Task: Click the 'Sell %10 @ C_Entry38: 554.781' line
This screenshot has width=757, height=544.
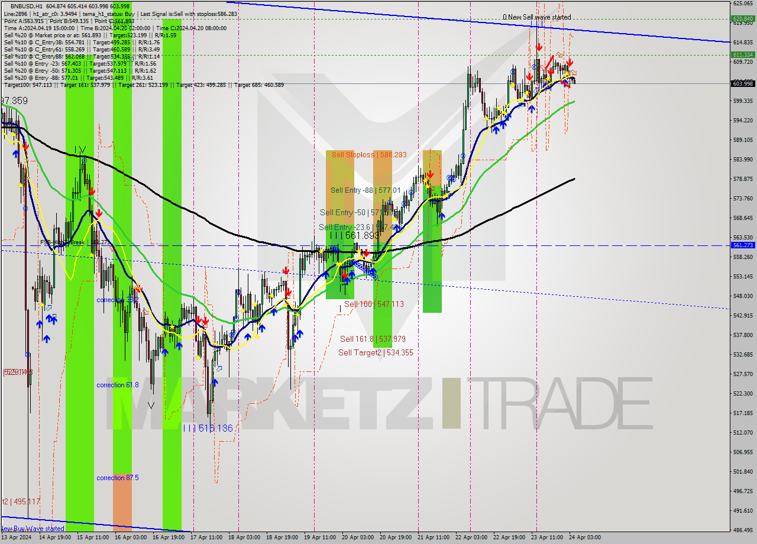Action: [x=82, y=42]
